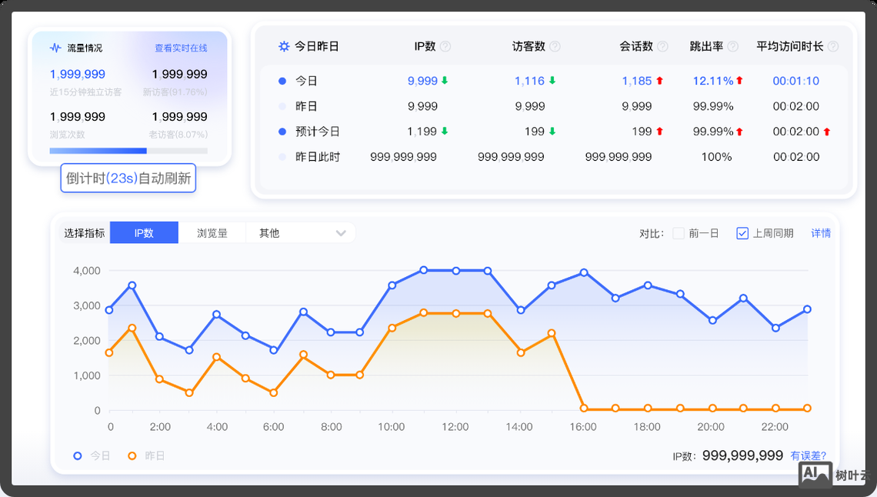
Task: Switch to the 浏览量 tab
Action: click(212, 232)
